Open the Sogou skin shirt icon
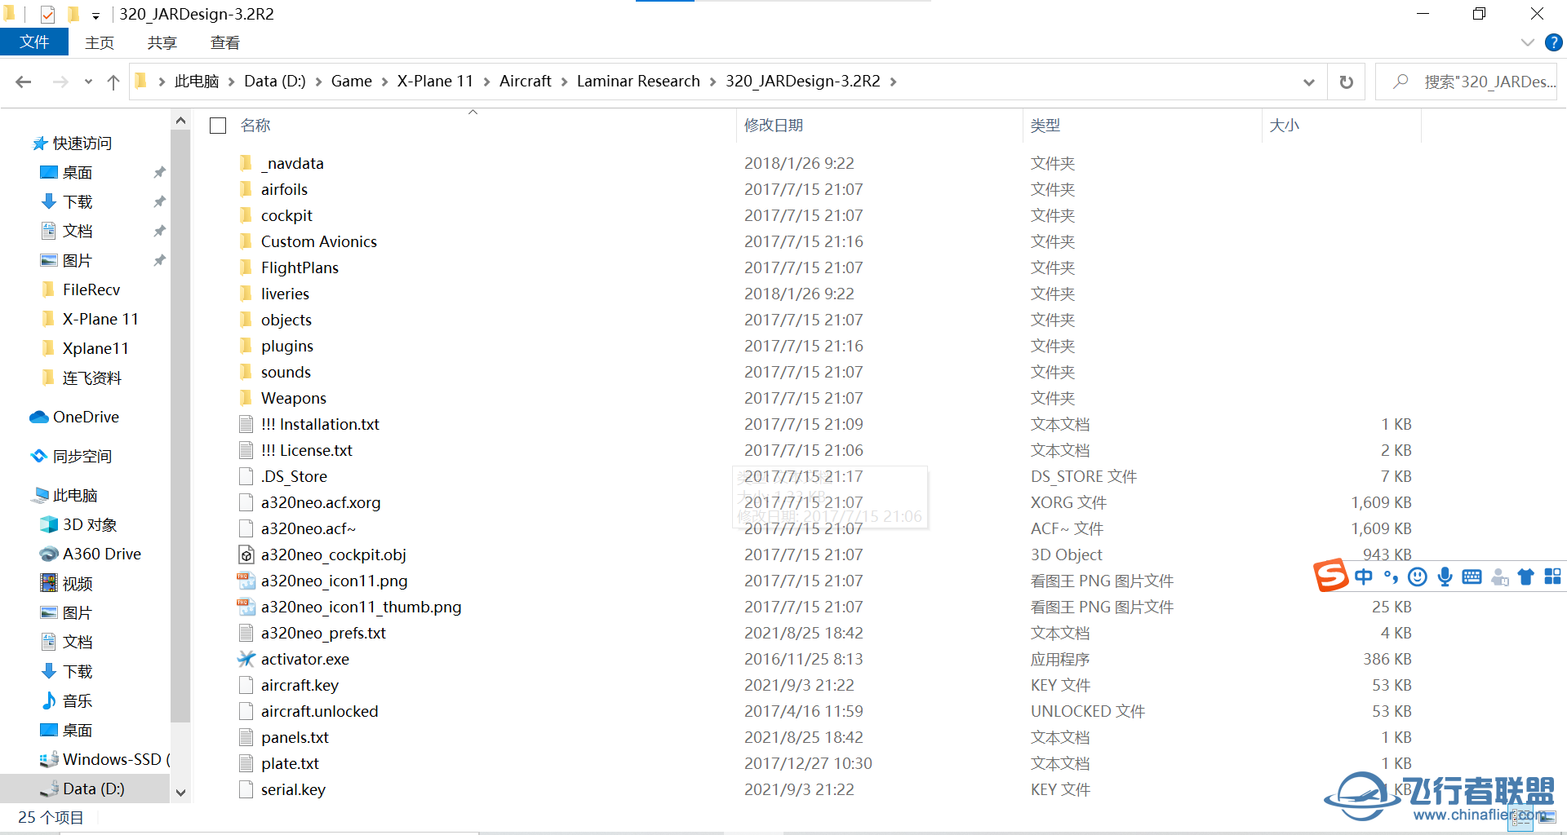1567x835 pixels. [x=1525, y=577]
